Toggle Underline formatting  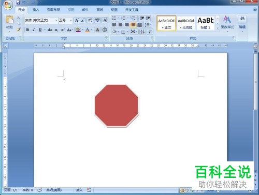click(40, 30)
